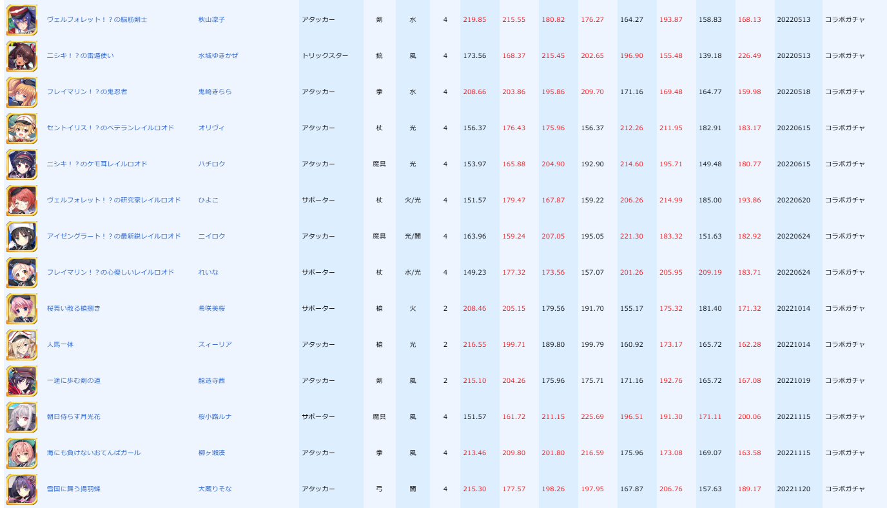The image size is (887, 508).
Task: Click the 光/闇 element cell
Action: 413,237
